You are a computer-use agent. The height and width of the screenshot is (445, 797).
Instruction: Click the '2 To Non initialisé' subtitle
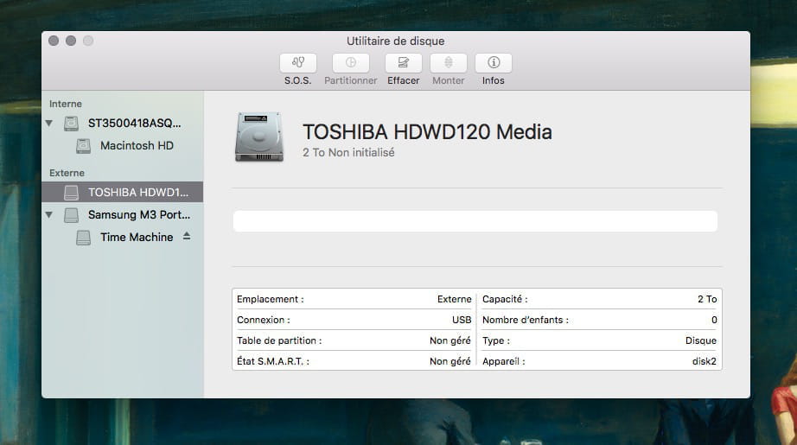tap(348, 152)
